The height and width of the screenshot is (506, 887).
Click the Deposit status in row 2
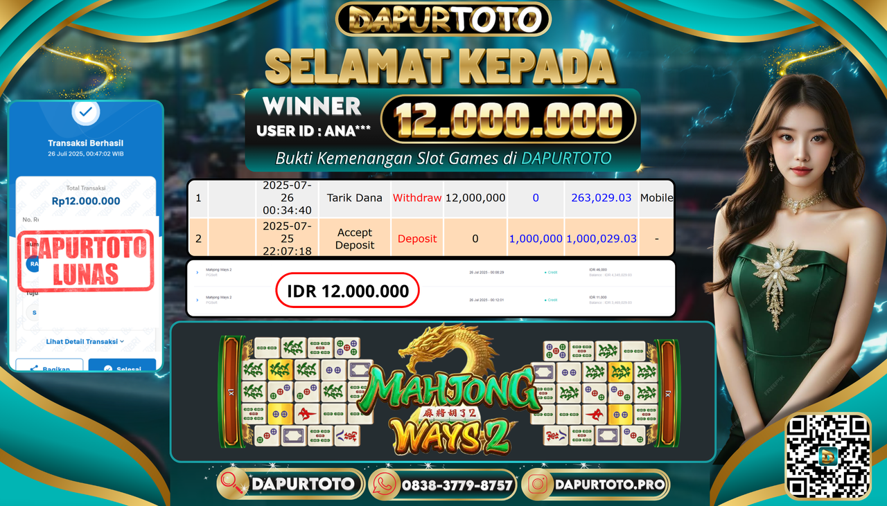click(x=417, y=239)
